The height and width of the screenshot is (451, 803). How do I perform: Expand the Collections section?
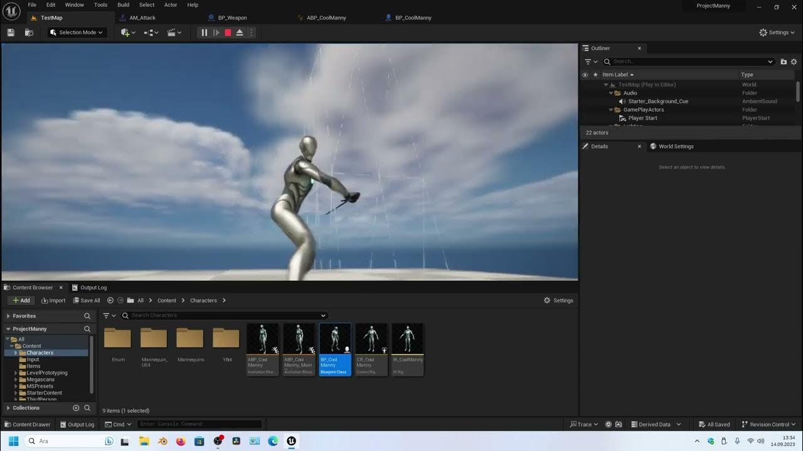point(8,408)
